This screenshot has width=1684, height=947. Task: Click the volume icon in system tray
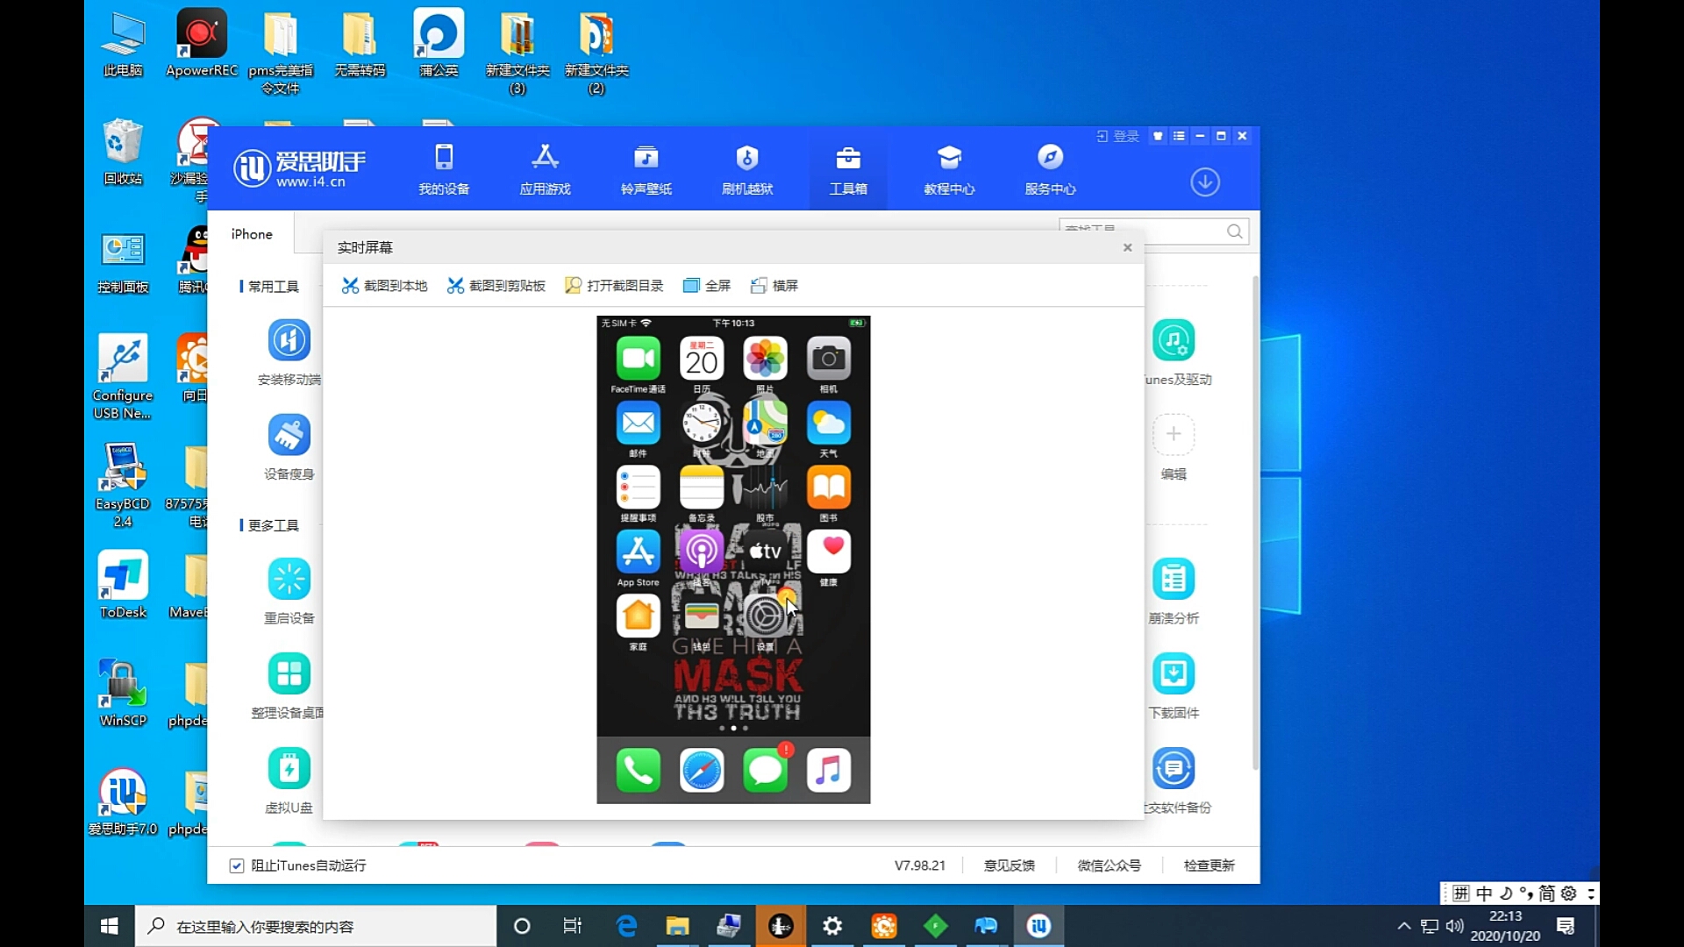(1454, 926)
